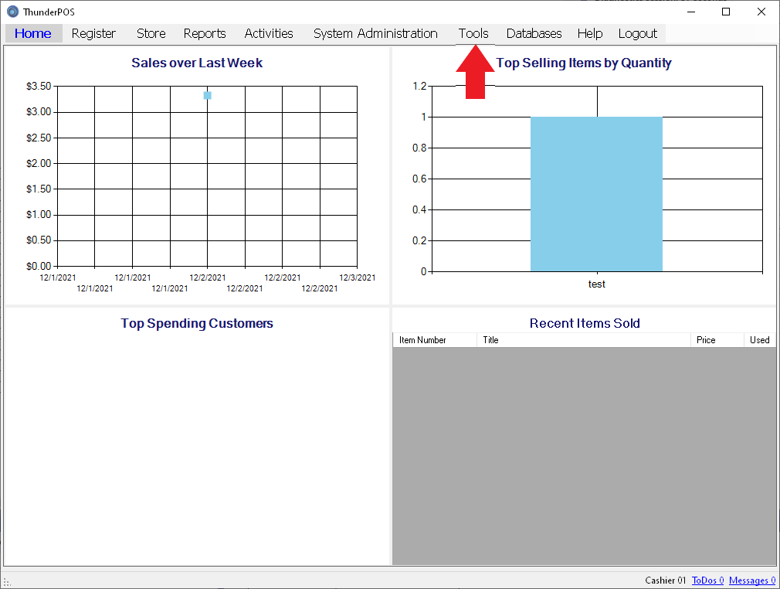Click the ThunderPOS app icon in title bar
Image resolution: width=780 pixels, height=589 pixels.
point(12,12)
